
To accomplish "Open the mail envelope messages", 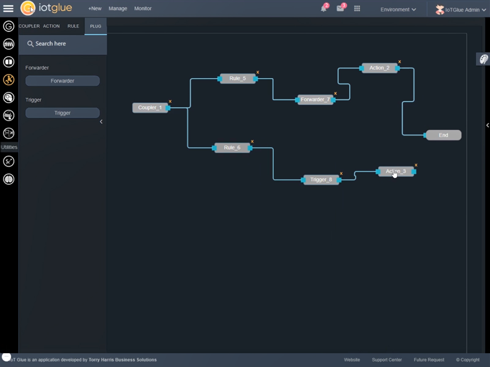I will [340, 8].
